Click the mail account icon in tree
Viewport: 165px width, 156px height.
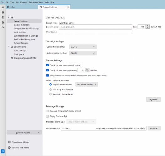[12, 17]
